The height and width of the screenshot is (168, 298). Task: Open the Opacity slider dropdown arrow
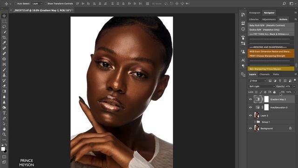[294, 86]
